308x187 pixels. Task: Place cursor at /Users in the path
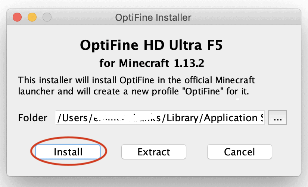[72, 118]
